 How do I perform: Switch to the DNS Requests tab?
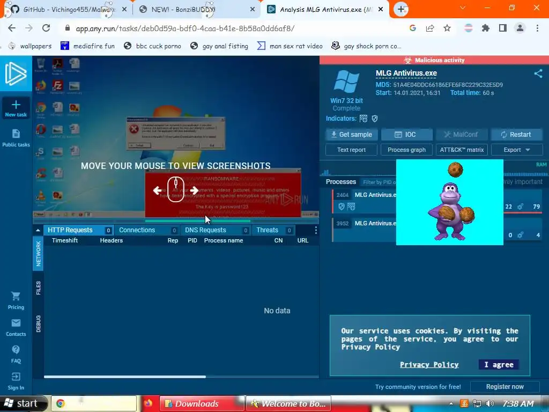coord(216,230)
